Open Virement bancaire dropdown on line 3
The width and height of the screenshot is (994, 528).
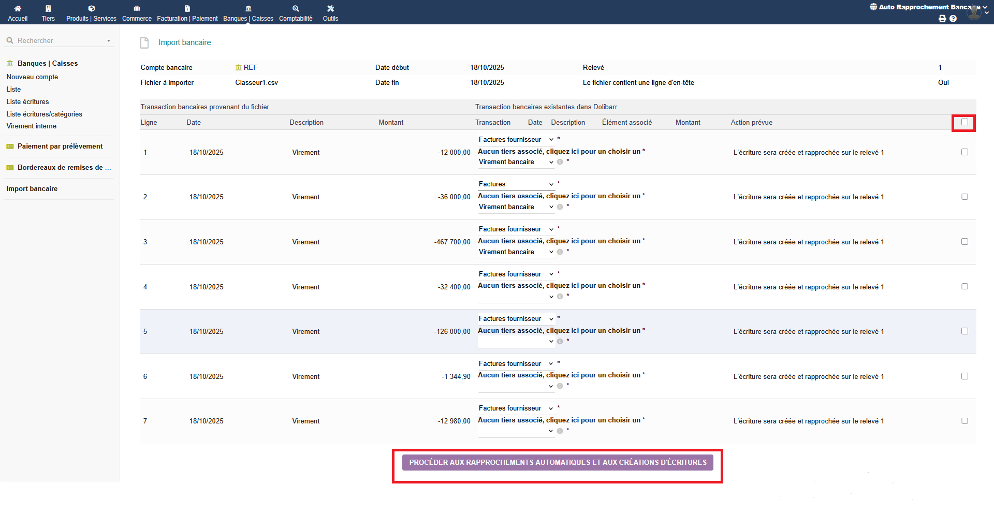point(516,252)
